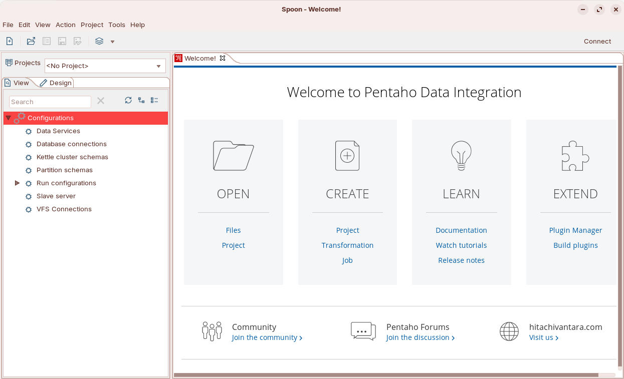Click the LEARN lightbulb icon
The width and height of the screenshot is (624, 379).
(461, 156)
